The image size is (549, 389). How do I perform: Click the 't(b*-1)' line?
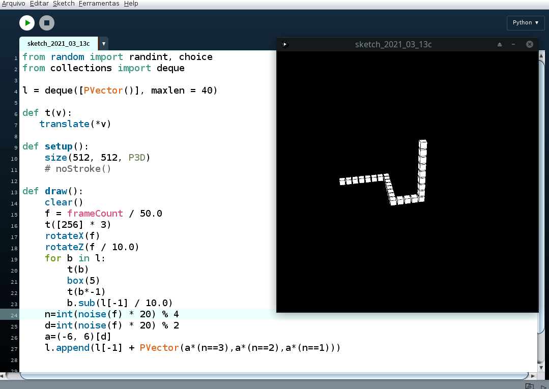coord(86,292)
